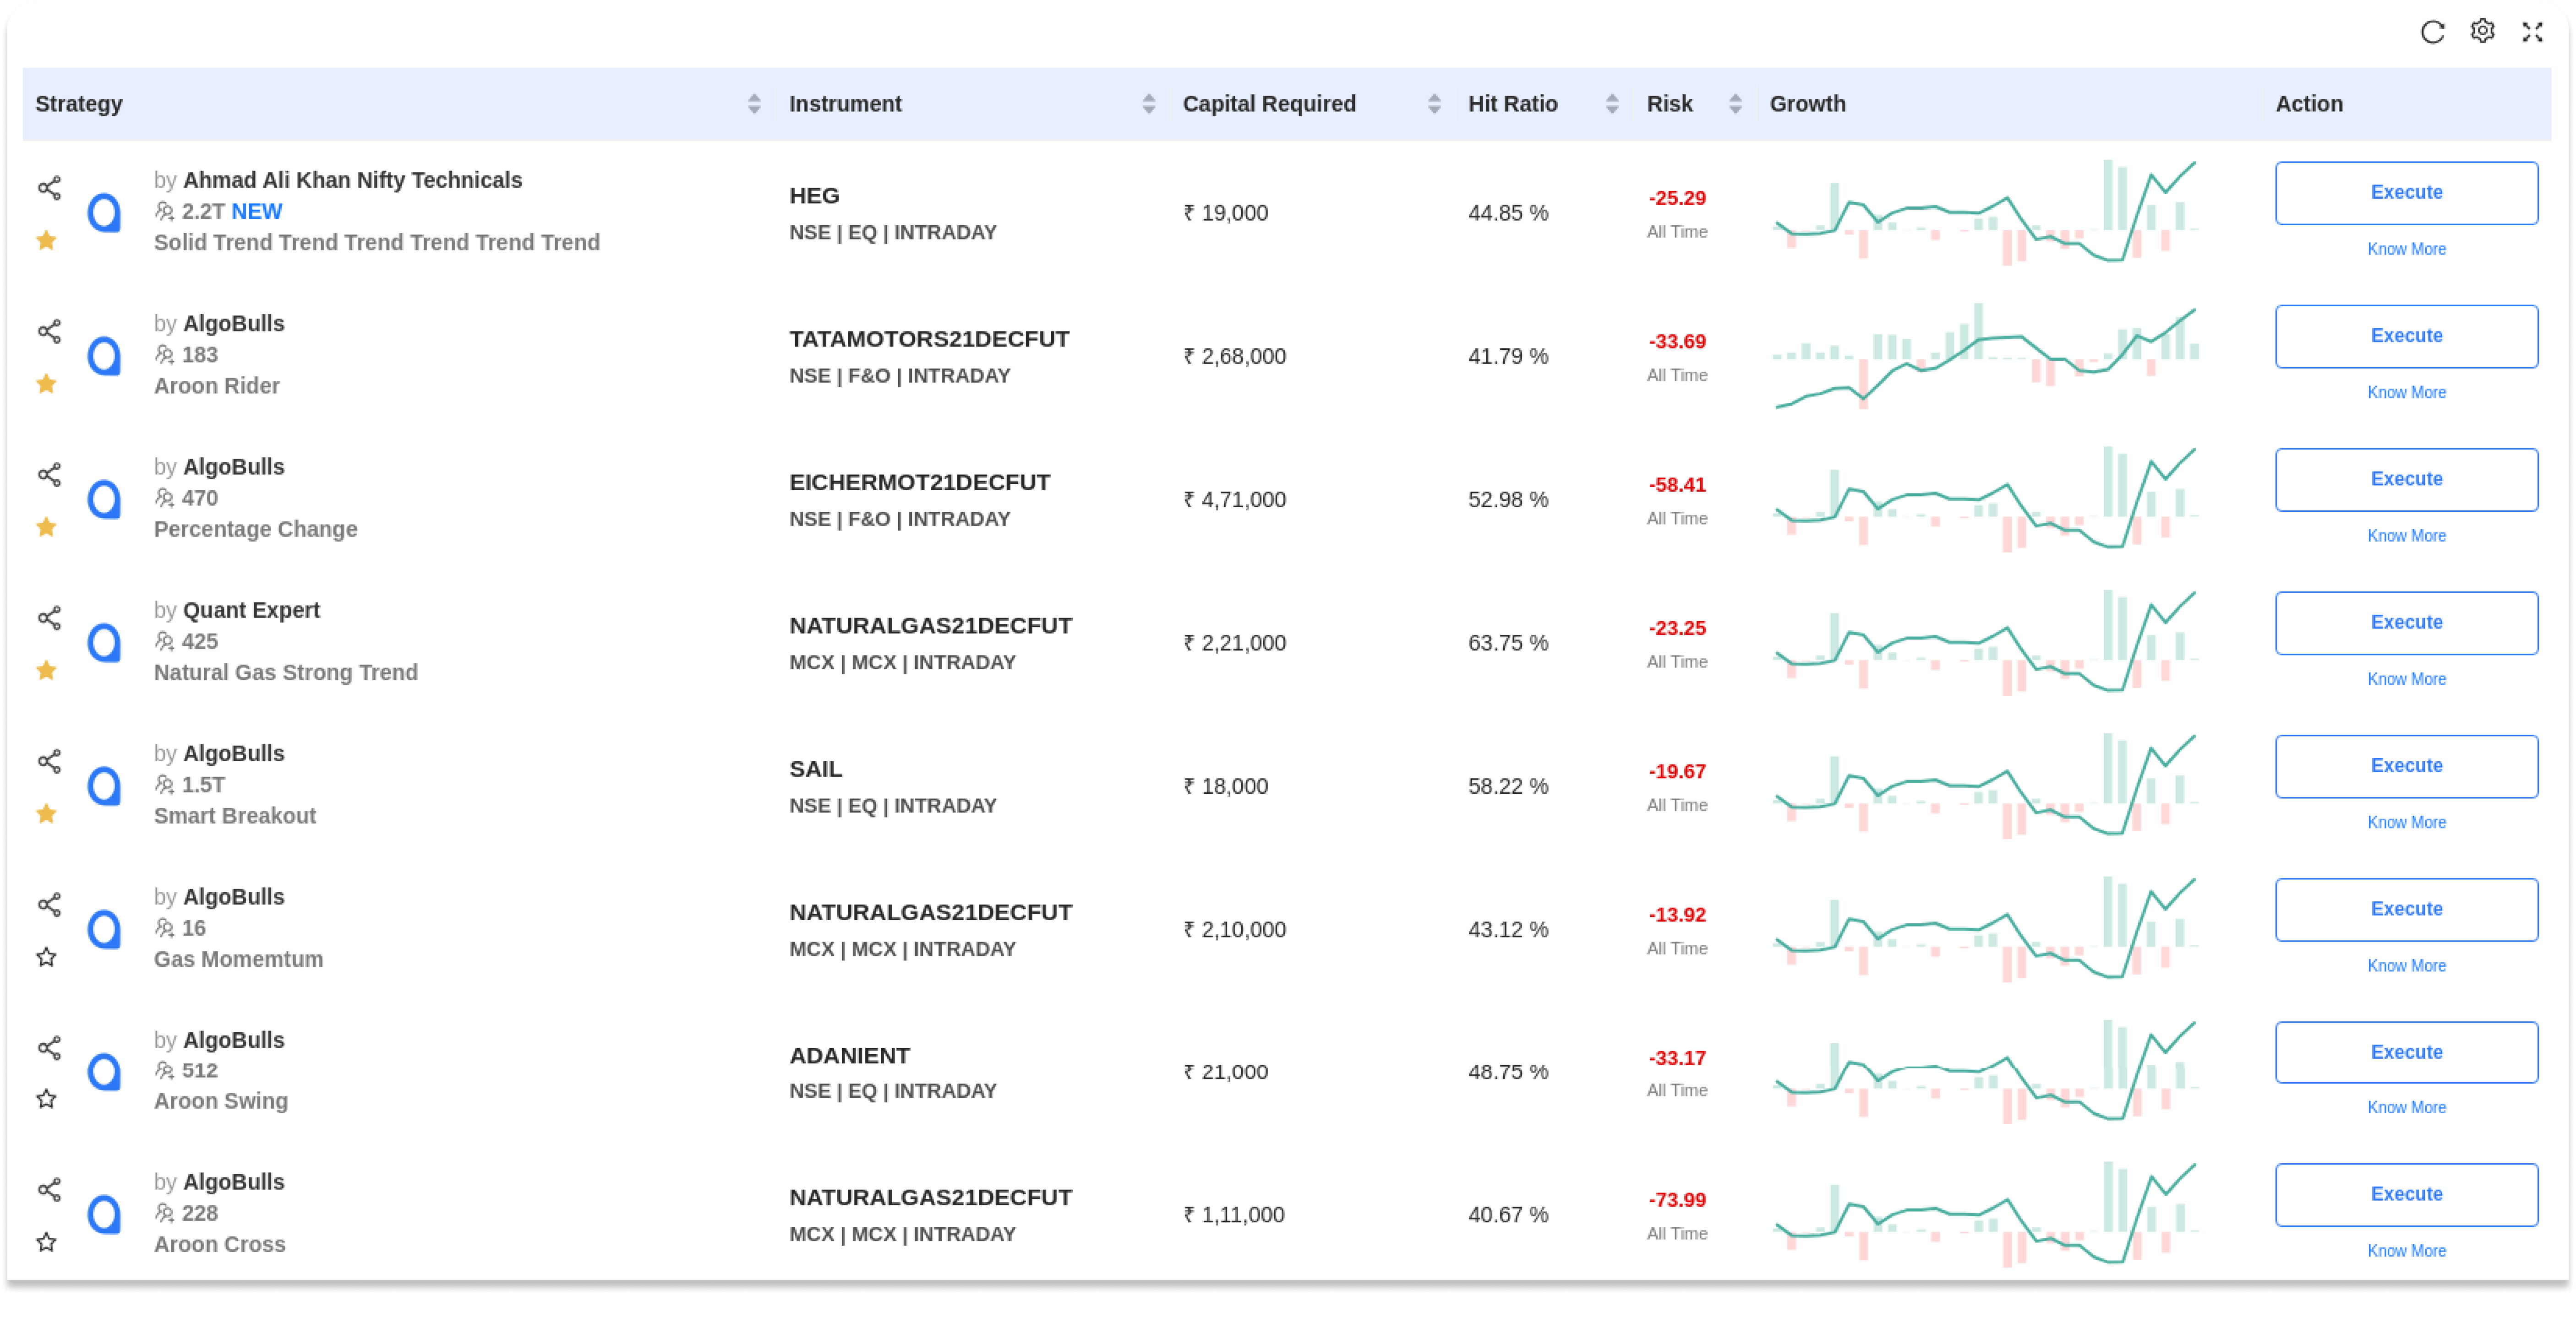Image resolution: width=2576 pixels, height=1344 pixels.
Task: Click the NEW badge next to 2.2T
Action: click(256, 212)
